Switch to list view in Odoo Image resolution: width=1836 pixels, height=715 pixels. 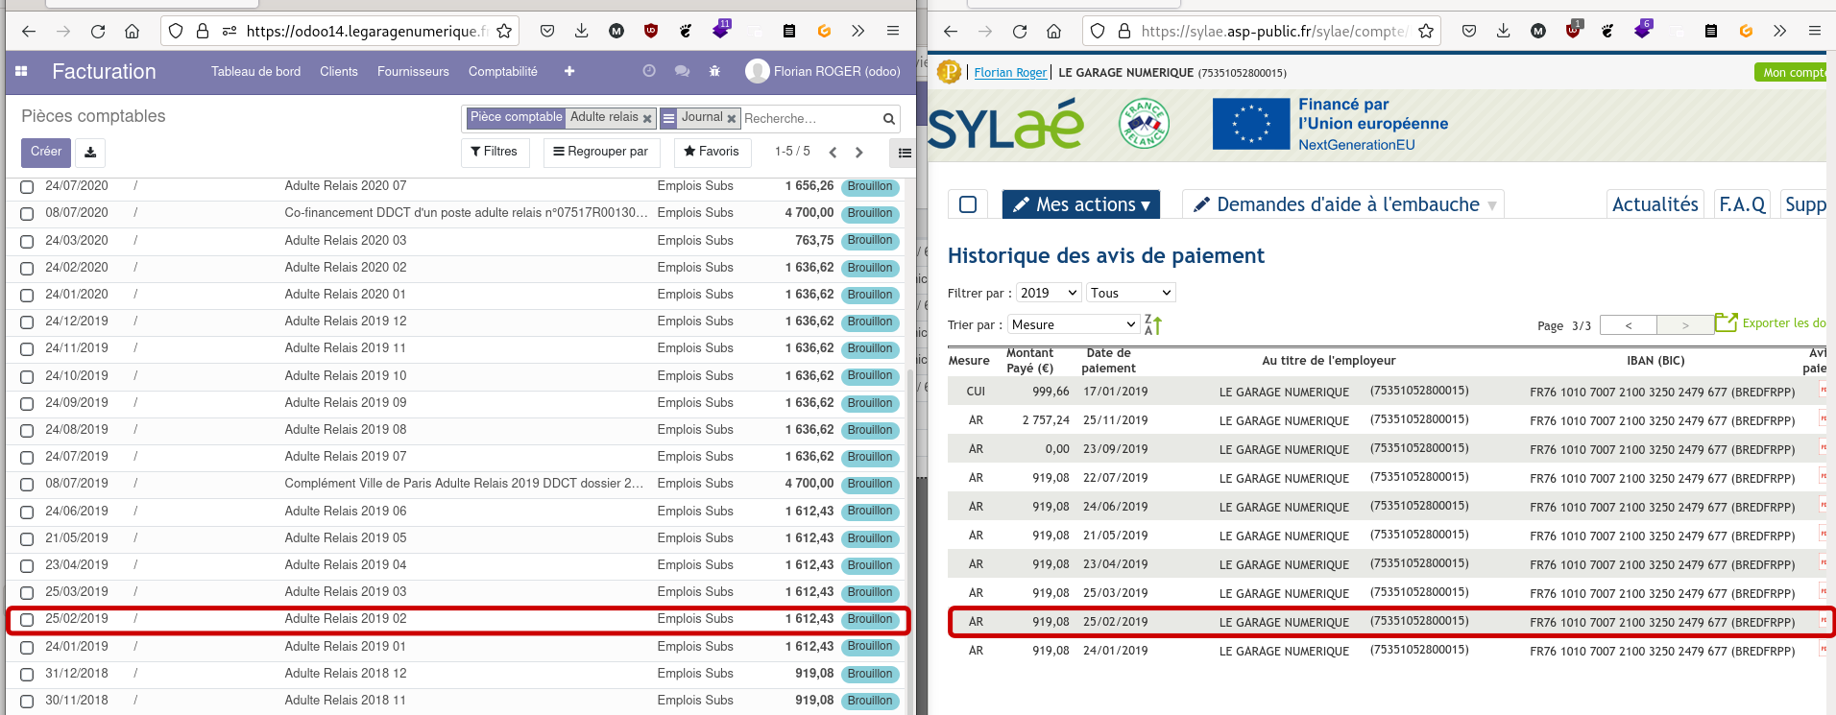[904, 153]
